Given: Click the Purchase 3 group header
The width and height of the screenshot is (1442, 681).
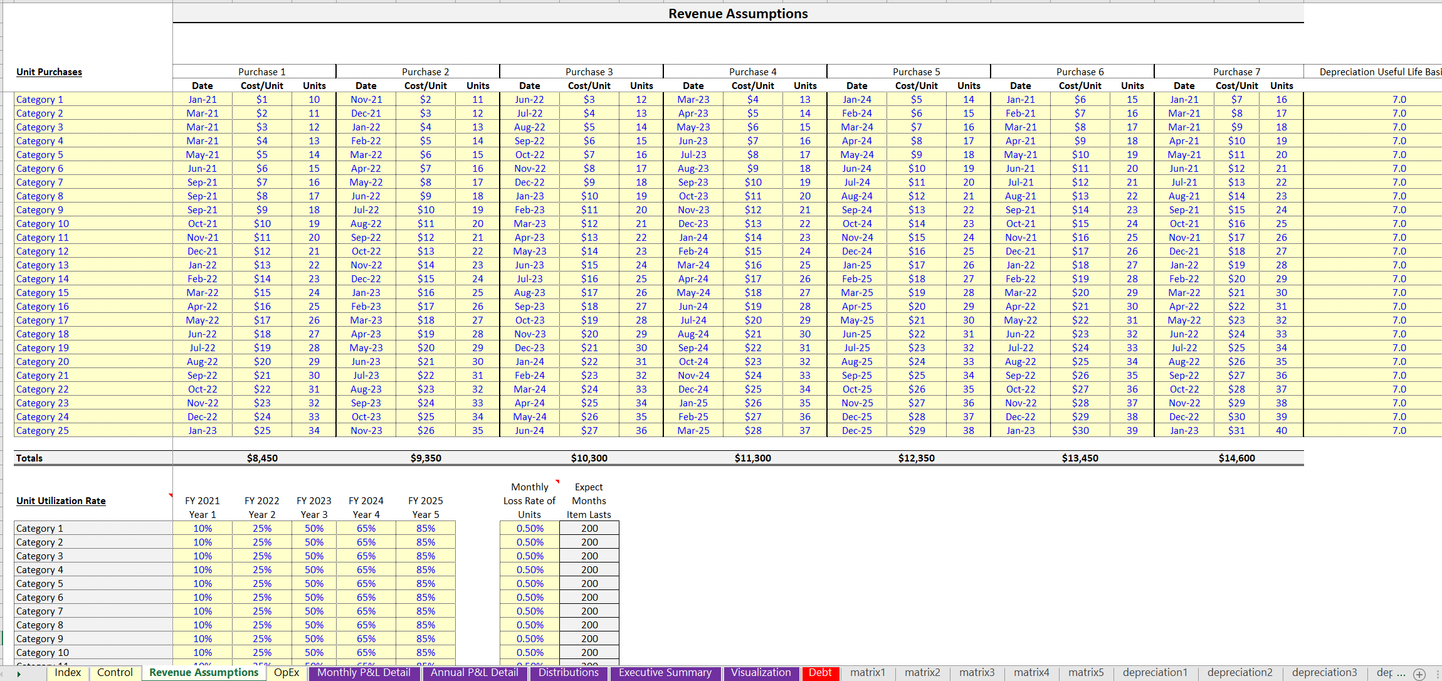Looking at the screenshot, I should [x=589, y=72].
